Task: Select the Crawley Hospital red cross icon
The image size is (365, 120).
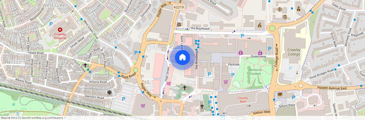Action: 60,30
